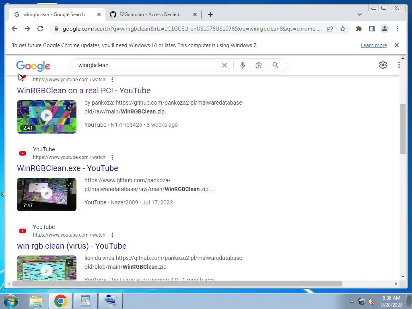Open a new tab

coord(210,14)
